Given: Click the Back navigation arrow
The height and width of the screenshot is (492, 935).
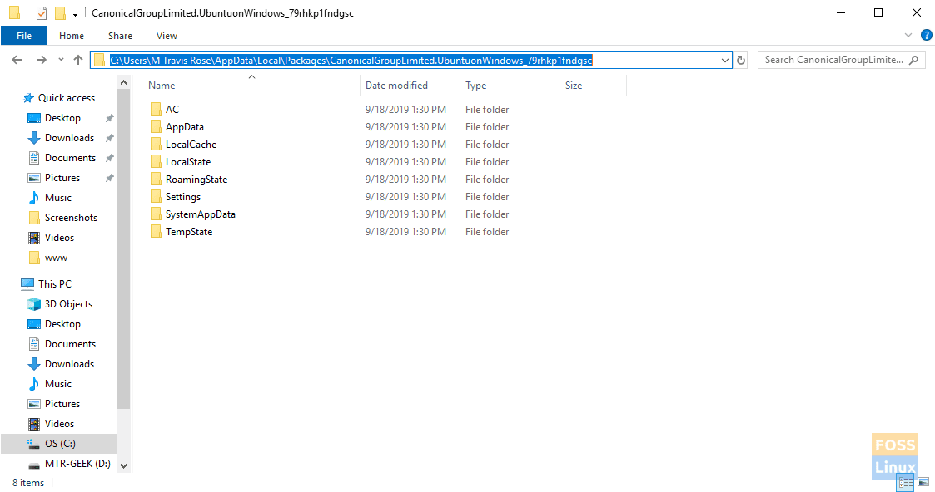Looking at the screenshot, I should (17, 60).
